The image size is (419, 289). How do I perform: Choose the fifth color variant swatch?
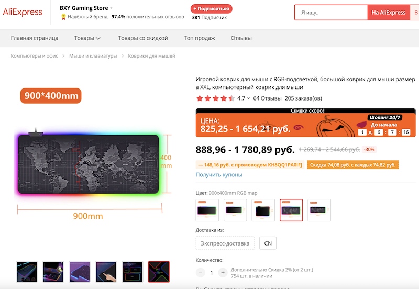[x=319, y=210]
